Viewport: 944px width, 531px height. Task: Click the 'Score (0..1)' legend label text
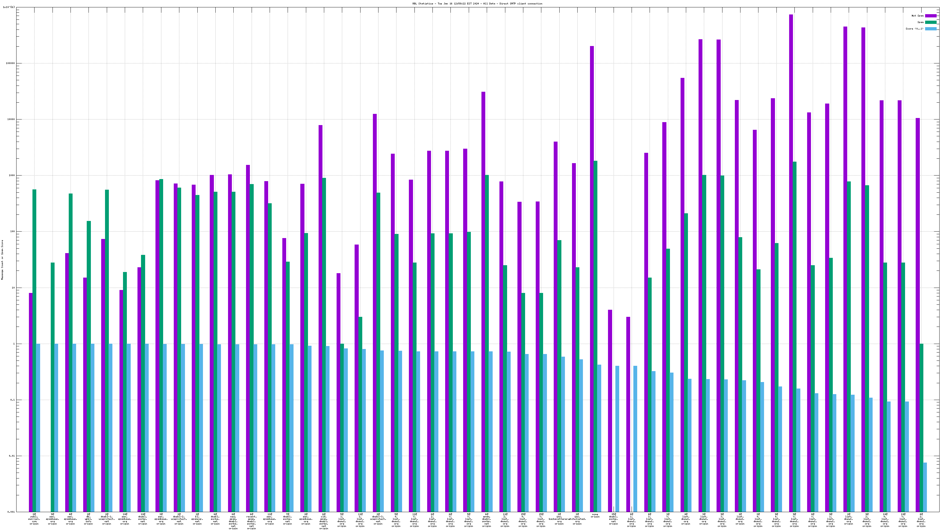click(x=914, y=29)
